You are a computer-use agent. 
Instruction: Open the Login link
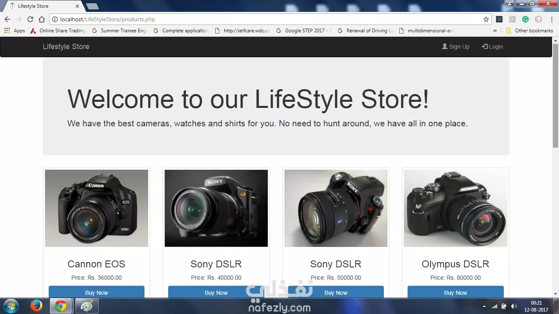point(492,47)
